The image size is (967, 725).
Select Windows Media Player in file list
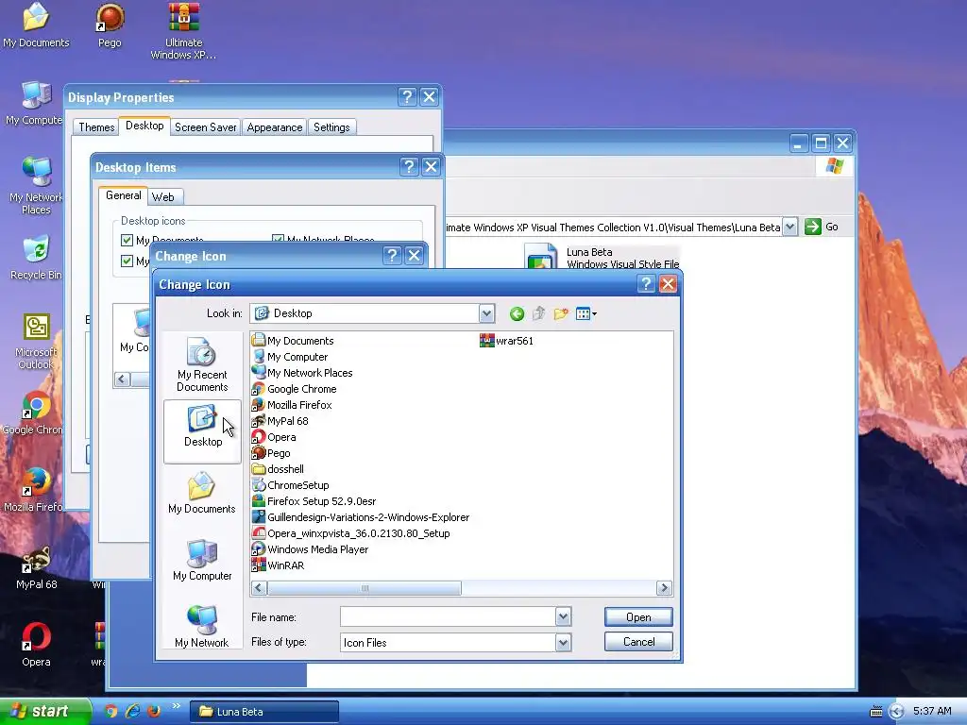click(x=310, y=549)
